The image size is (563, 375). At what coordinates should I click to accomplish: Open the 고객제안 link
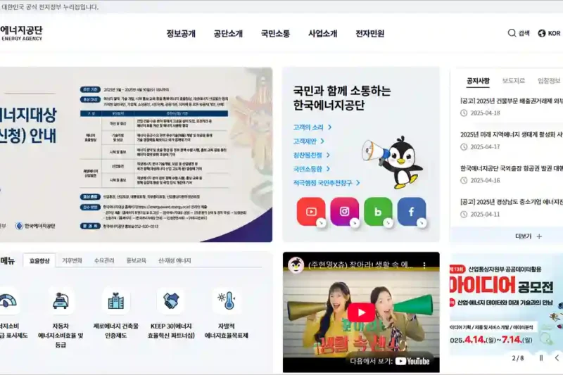(308, 141)
